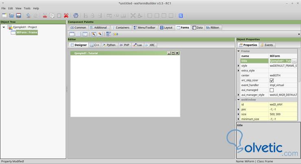Expand the size property row
The height and width of the screenshot is (164, 301).
239,114
